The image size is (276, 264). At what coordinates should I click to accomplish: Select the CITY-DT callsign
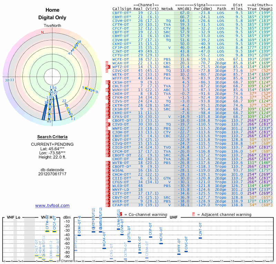click(x=122, y=193)
